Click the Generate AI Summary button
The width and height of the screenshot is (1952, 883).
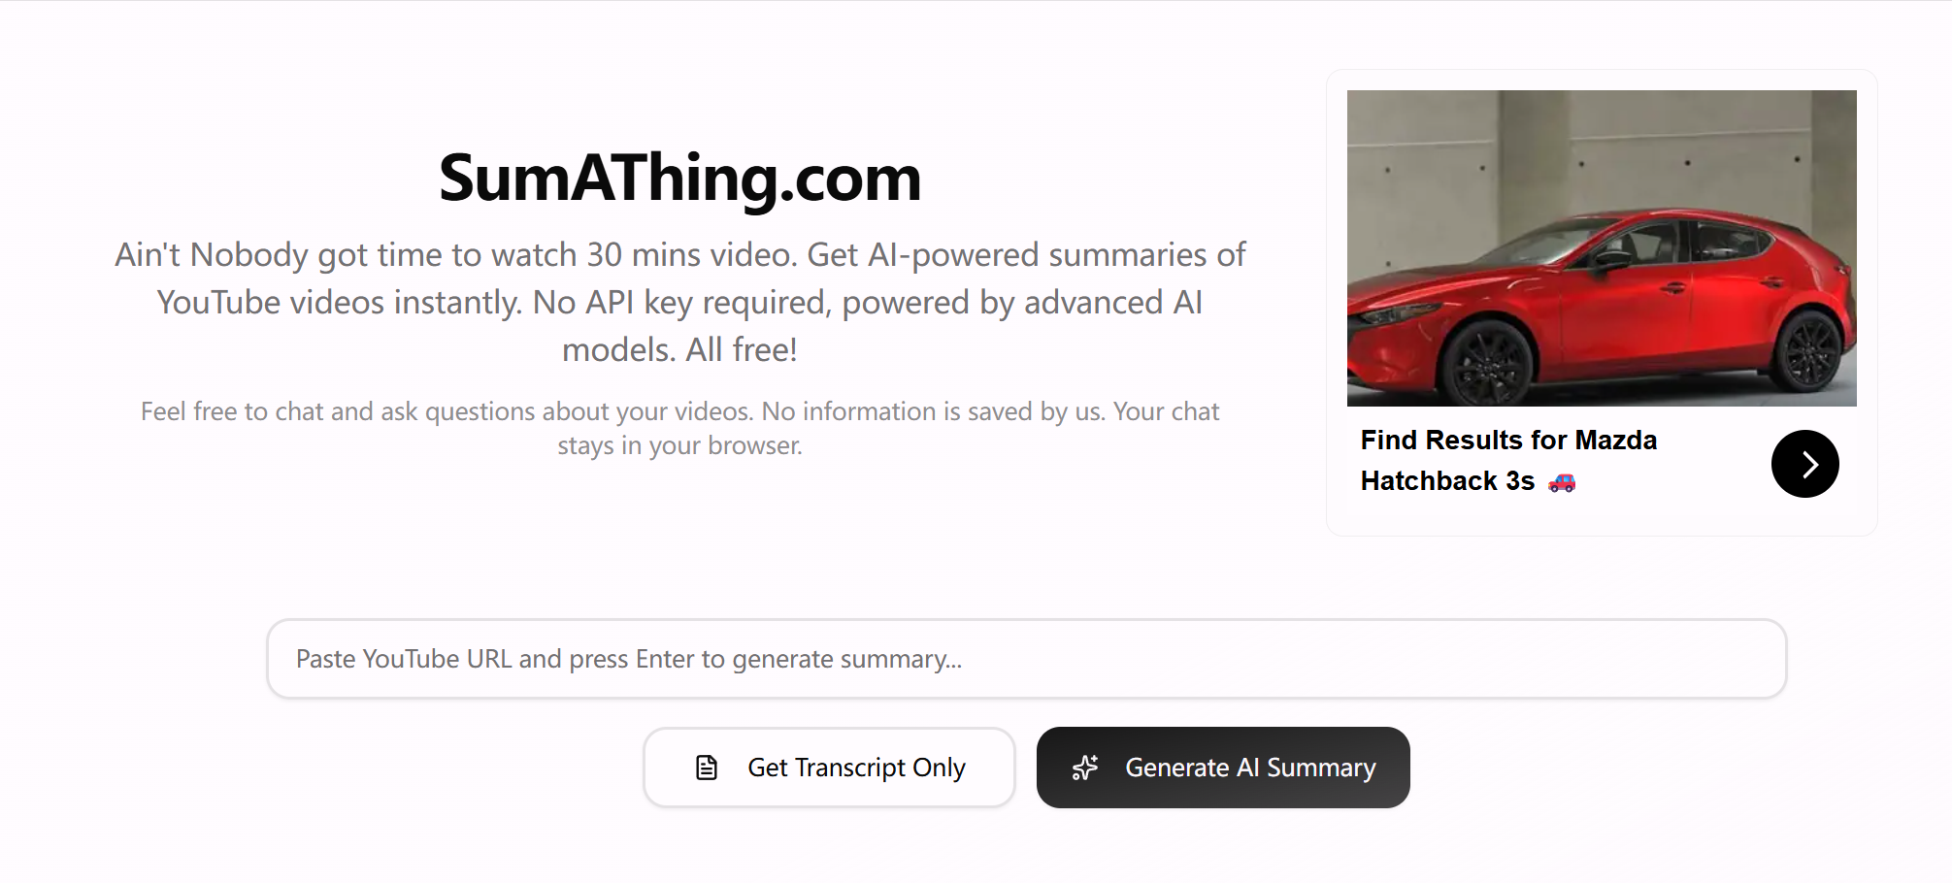[1223, 768]
